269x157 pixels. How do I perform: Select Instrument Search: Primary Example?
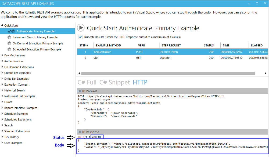point(35,37)
